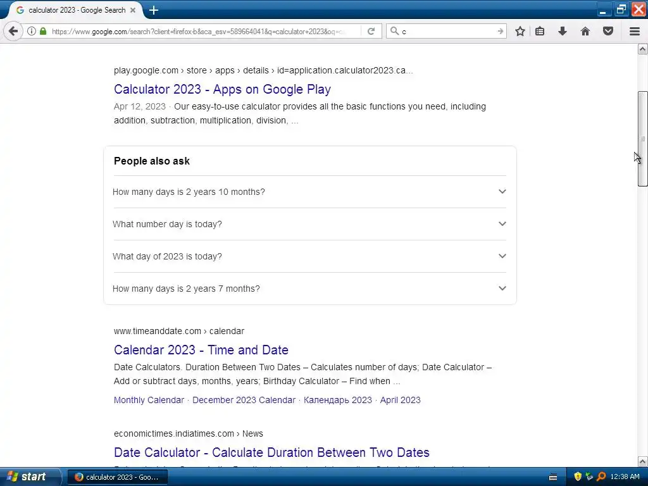Submit search with the go arrow
The width and height of the screenshot is (648, 486).
500,32
